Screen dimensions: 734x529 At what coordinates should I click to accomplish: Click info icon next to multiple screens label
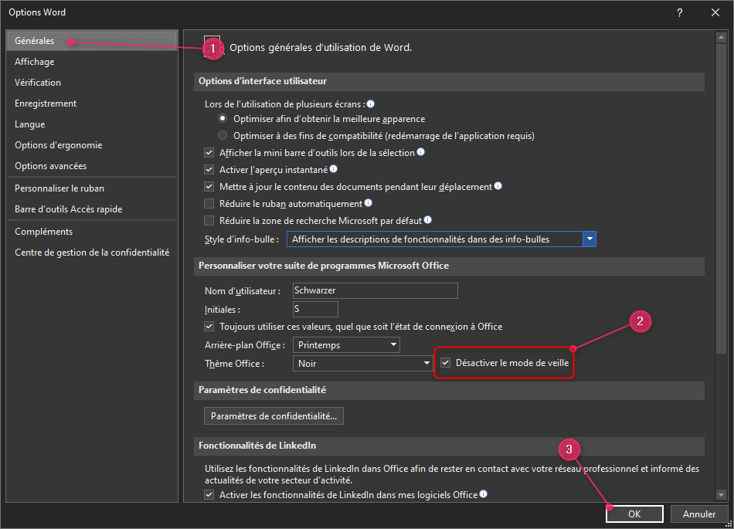pos(370,103)
